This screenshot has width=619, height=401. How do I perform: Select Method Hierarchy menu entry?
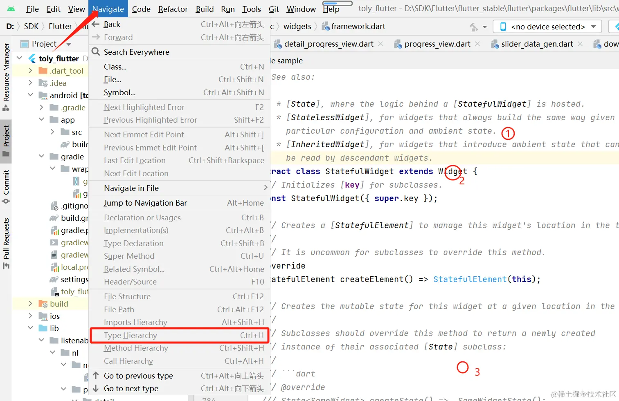179,348
